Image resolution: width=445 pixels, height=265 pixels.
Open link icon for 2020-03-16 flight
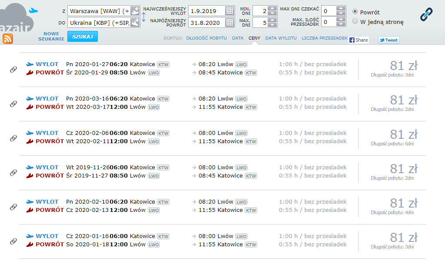click(x=13, y=104)
